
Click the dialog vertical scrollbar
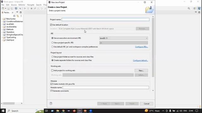coord(153,47)
